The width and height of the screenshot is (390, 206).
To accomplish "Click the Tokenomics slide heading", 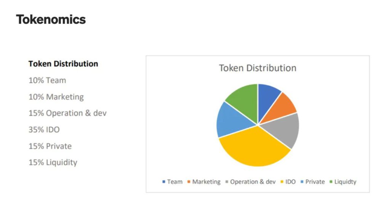I will click(51, 19).
